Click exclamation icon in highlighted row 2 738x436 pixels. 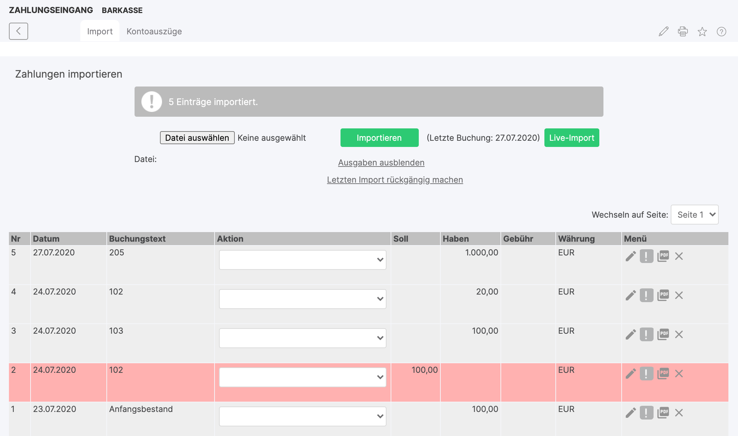646,374
